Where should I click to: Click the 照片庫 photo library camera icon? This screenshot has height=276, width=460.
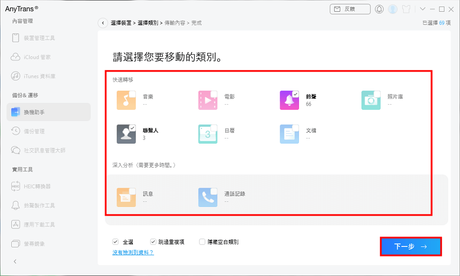371,100
